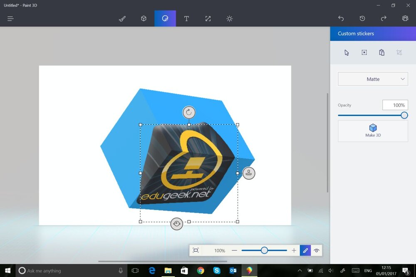The height and width of the screenshot is (277, 416).
Task: Open the Remix 3D community icon
Action: tap(405, 18)
